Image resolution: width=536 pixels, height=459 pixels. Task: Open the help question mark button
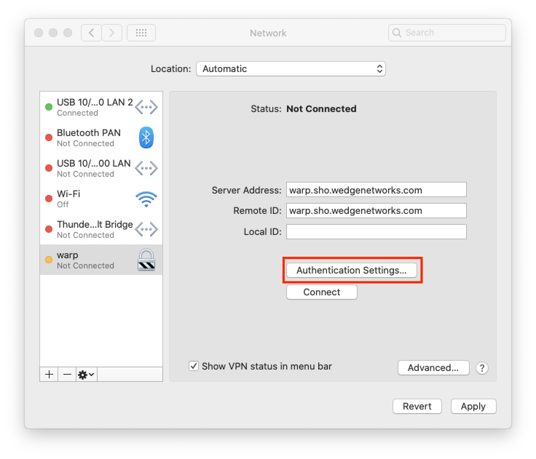482,368
